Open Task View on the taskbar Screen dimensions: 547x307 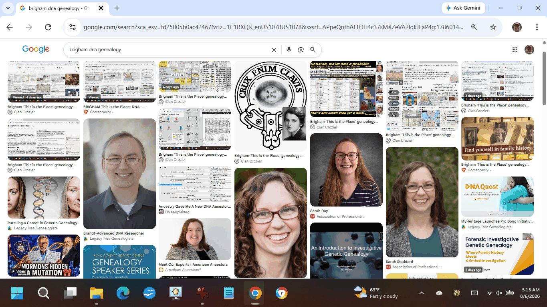(x=70, y=293)
